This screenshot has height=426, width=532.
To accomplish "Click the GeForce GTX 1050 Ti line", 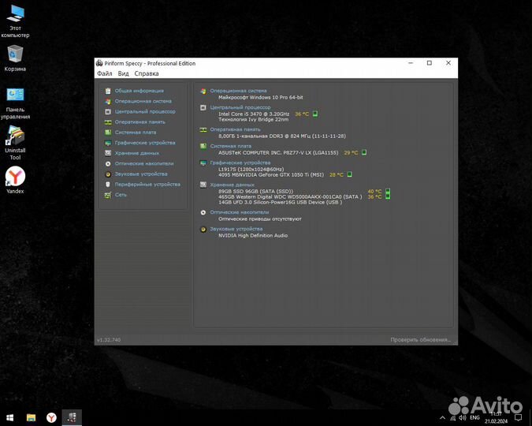I will click(x=271, y=174).
